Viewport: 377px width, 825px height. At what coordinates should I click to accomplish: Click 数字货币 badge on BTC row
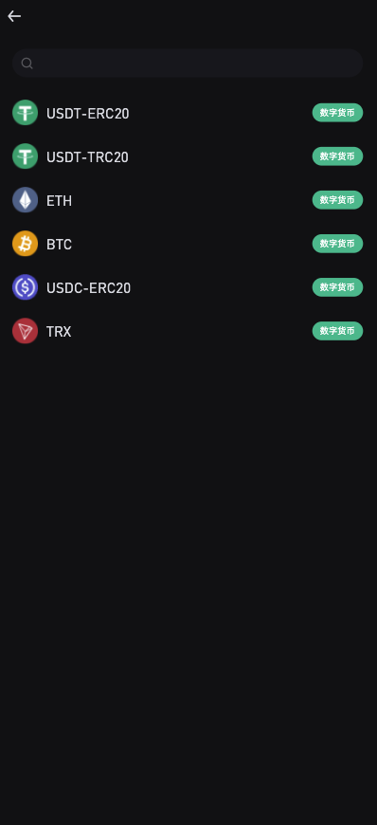click(x=337, y=244)
